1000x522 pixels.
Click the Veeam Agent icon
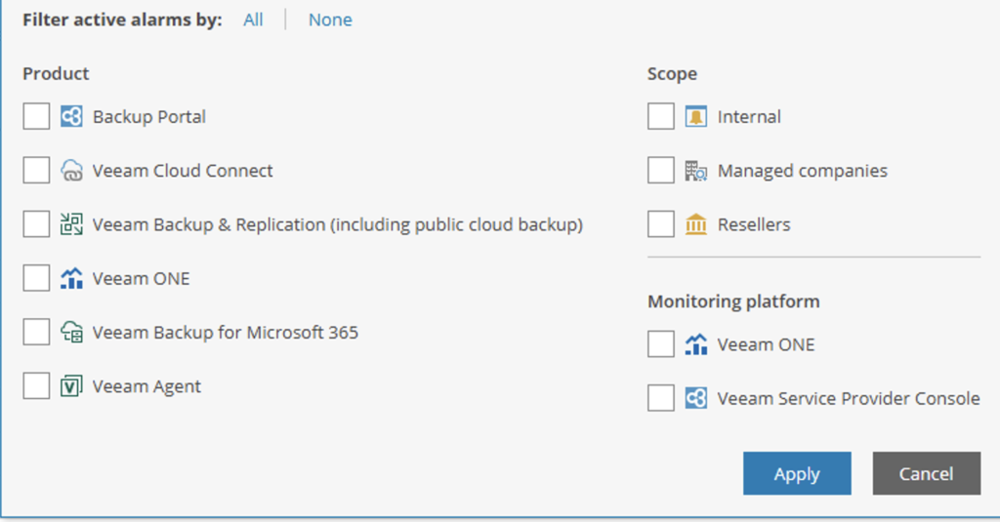pos(71,386)
